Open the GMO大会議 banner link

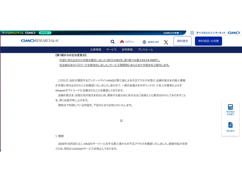172,33
